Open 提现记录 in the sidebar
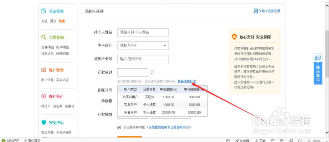329x142 pixels. pos(47,54)
